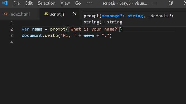Click line number 2 in the gutter
The image size is (186, 104).
coord(12,29)
